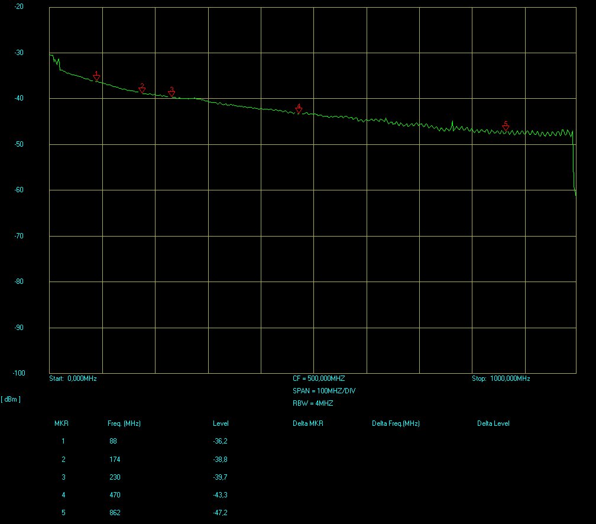
Task: Click the Stop 1000,000MHz label
Action: [500, 379]
